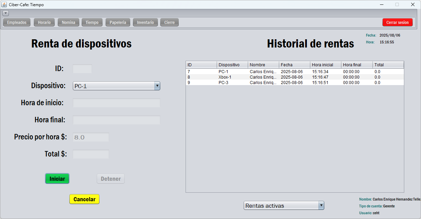Click the ID 8 cell
This screenshot has height=219, width=421.
201,77
